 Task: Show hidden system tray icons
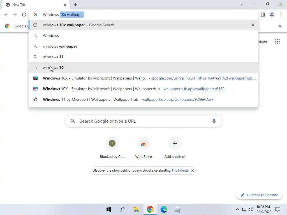237,209
